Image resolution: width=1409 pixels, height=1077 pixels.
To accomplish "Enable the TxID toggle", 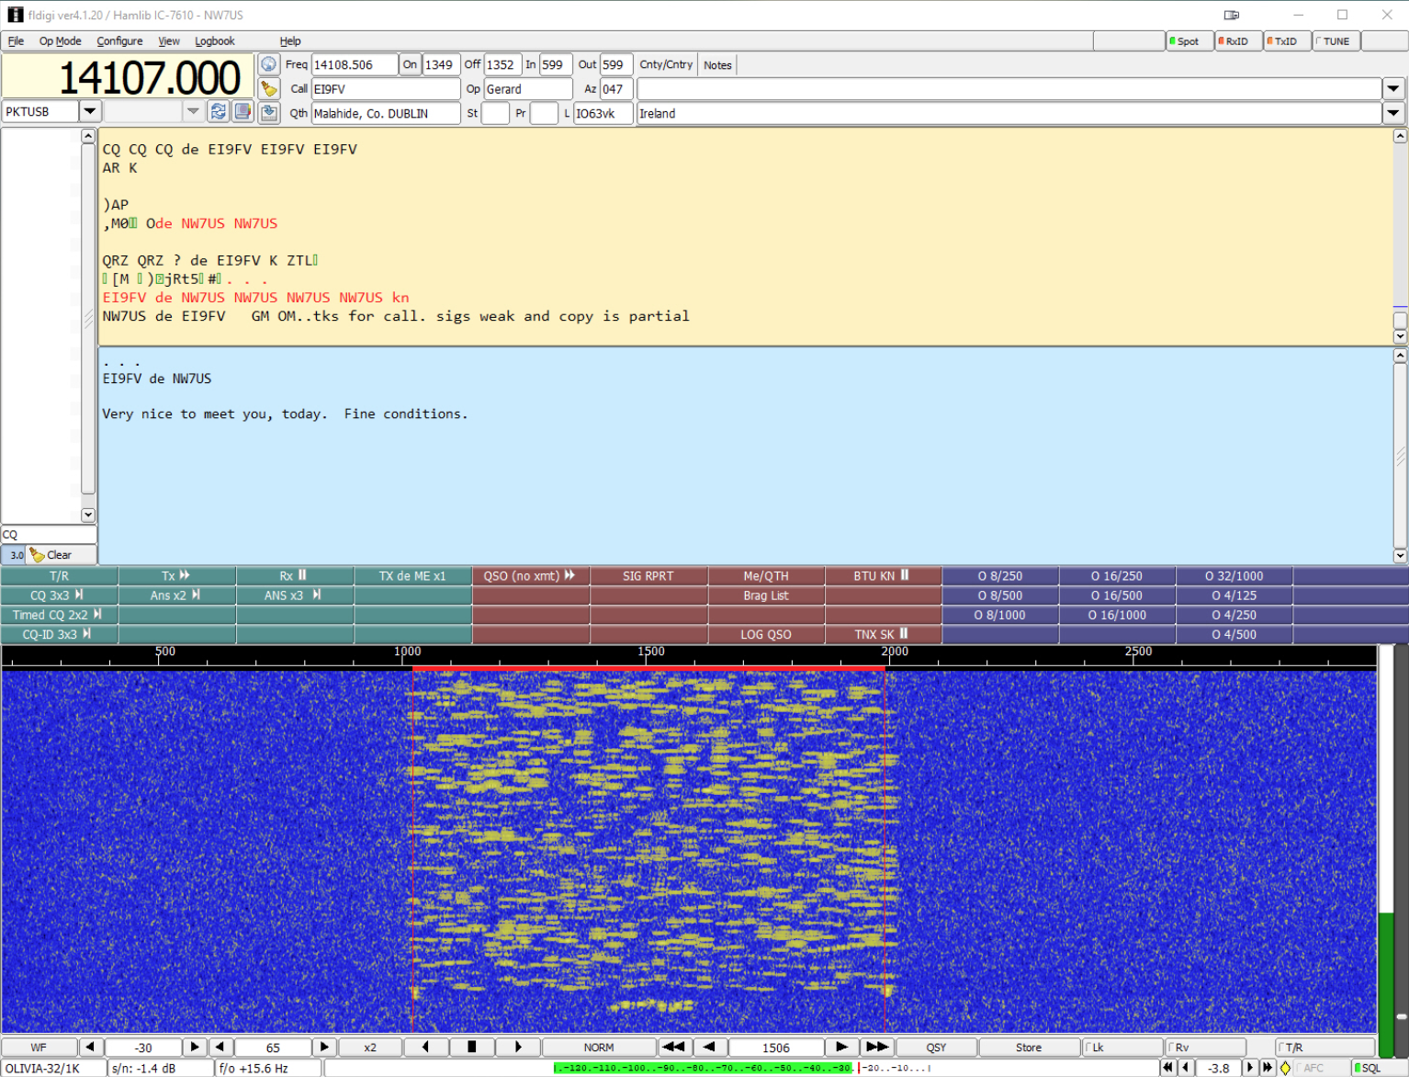I will [1285, 41].
